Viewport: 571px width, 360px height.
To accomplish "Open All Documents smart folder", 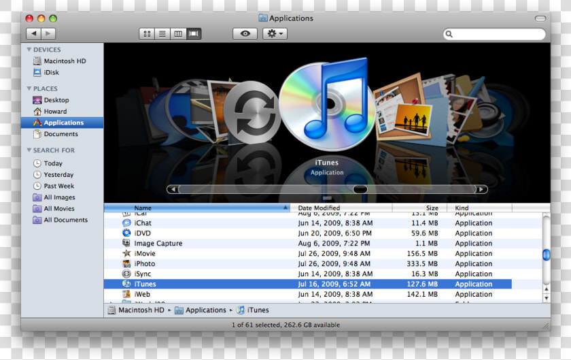I will 62,220.
